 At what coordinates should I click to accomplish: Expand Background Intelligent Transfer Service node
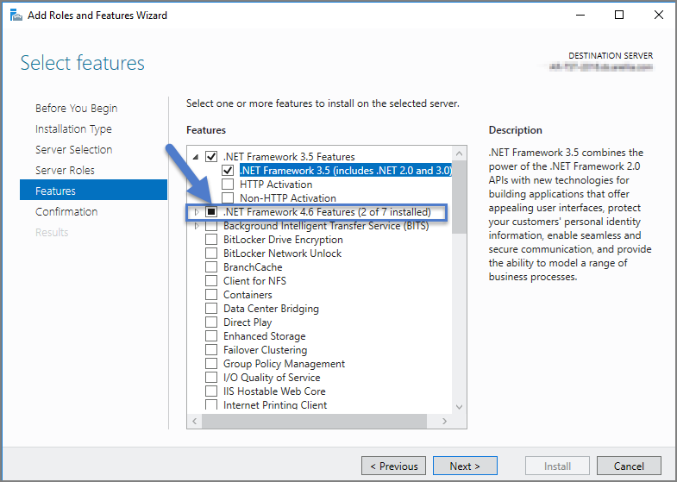[x=197, y=226]
